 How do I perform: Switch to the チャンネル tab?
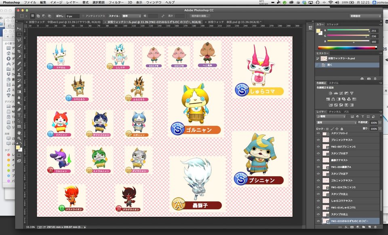pyautogui.click(x=335, y=112)
